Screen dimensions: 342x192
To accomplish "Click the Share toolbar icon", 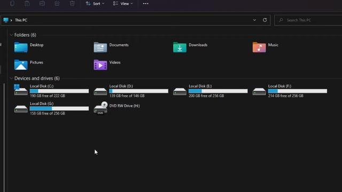I will (57, 3).
